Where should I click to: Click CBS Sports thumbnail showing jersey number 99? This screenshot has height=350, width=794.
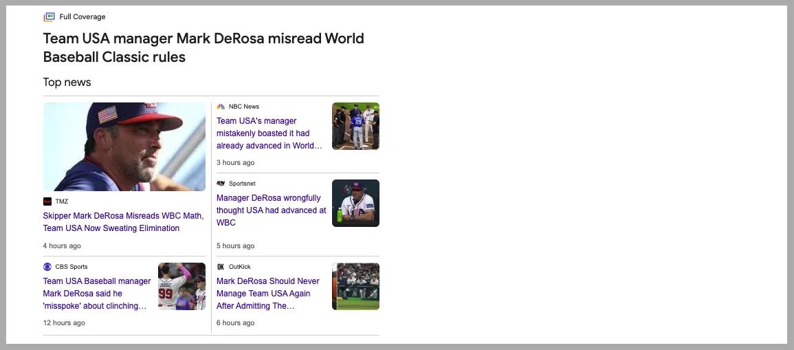click(x=181, y=286)
